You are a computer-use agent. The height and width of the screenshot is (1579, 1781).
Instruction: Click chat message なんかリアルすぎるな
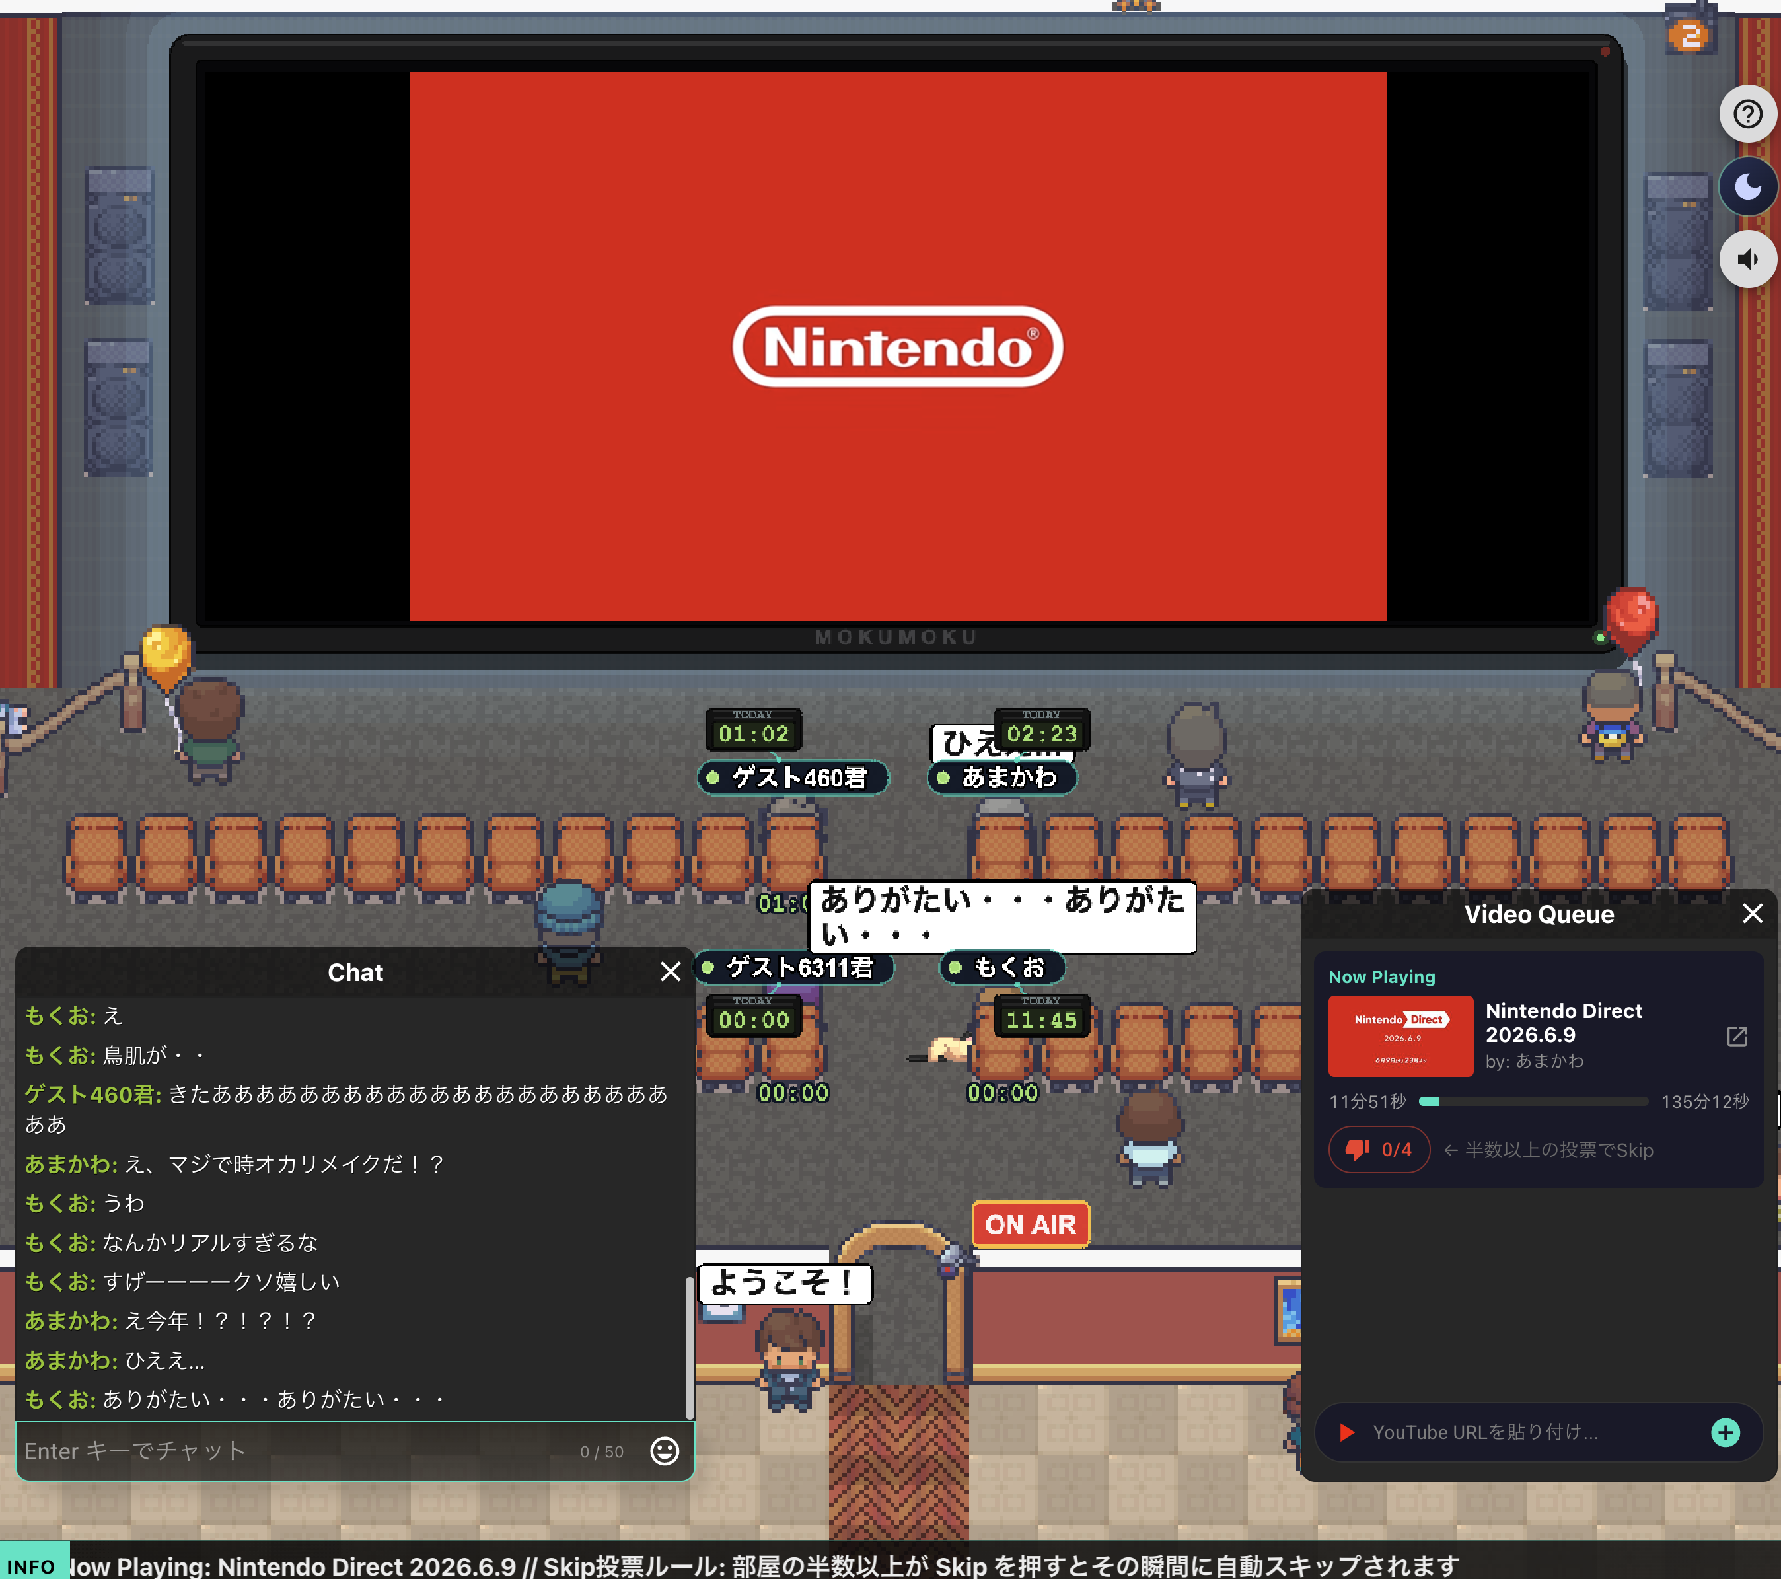tap(210, 1242)
